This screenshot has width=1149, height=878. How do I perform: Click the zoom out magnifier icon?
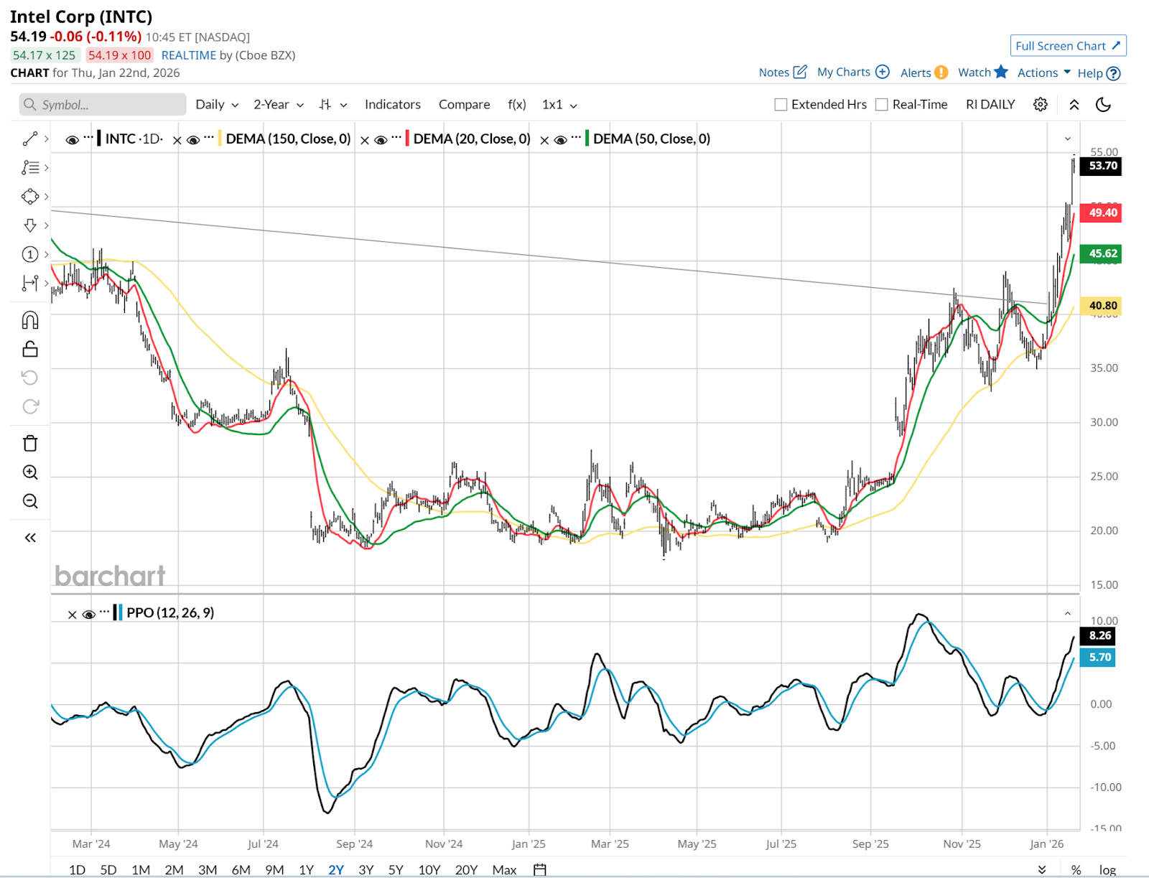[30, 501]
